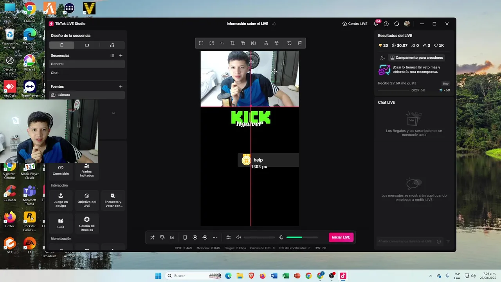Select the crop tool in canvas toolbar

point(232,43)
